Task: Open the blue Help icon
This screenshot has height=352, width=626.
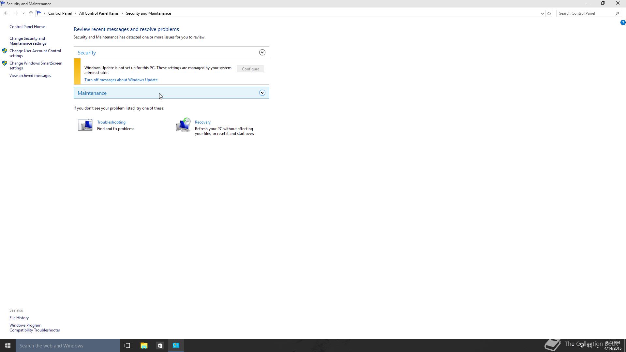Action: tap(623, 22)
